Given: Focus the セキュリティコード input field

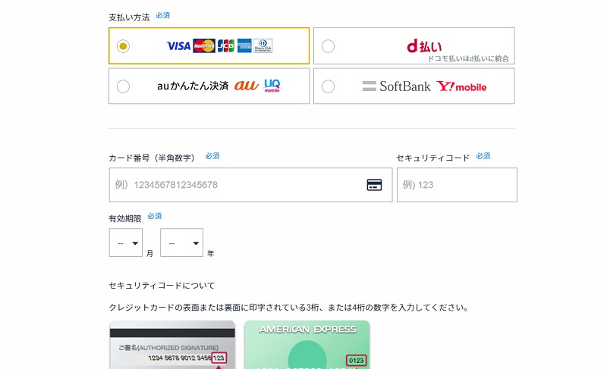Looking at the screenshot, I should point(457,185).
